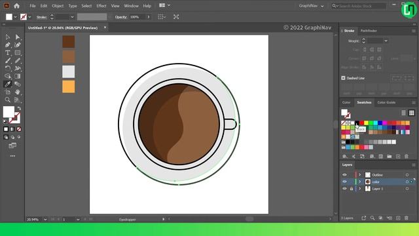Set drawing mode to Color fill
Image resolution: width=419 pixels, height=236 pixels.
6,129
